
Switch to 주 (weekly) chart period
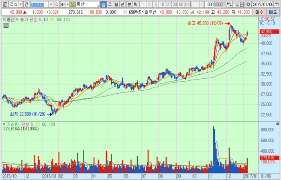click(x=110, y=4)
